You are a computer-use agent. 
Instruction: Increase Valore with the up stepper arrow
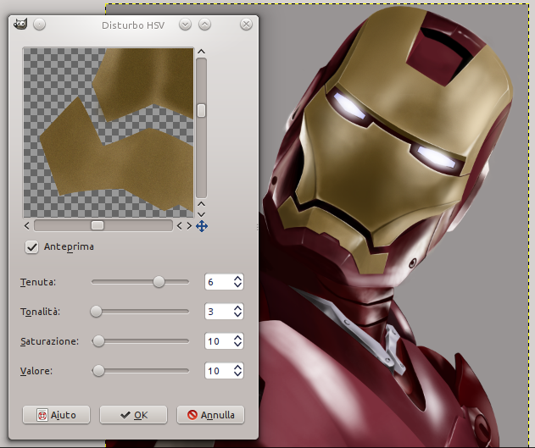coord(237,368)
